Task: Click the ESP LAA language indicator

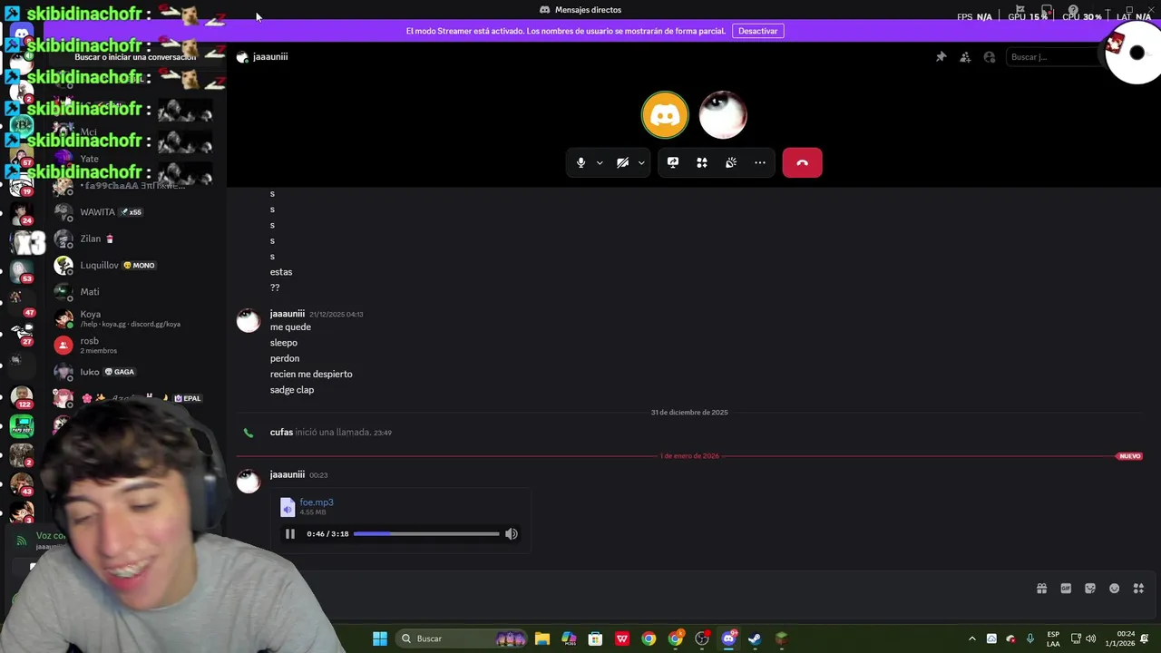Action: pyautogui.click(x=1053, y=638)
